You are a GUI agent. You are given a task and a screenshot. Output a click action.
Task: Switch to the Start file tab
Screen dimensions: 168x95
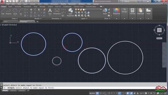(6, 22)
